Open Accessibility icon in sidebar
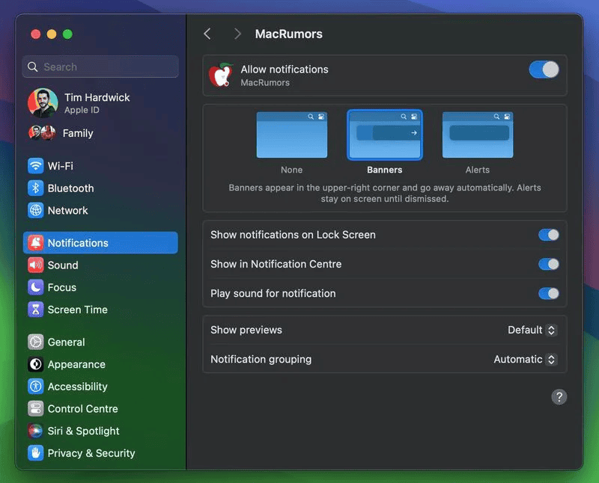The width and height of the screenshot is (599, 483). tap(35, 387)
